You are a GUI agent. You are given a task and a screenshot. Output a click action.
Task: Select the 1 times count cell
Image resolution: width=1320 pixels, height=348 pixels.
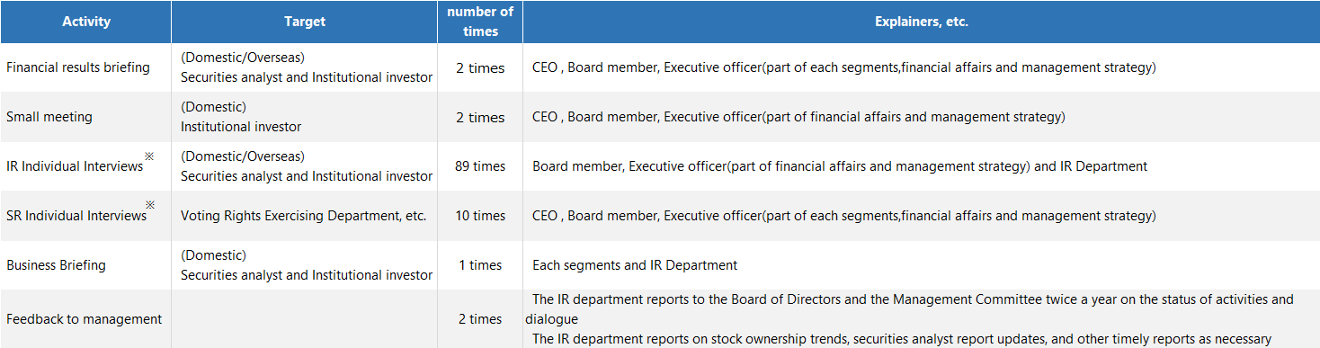point(480,265)
